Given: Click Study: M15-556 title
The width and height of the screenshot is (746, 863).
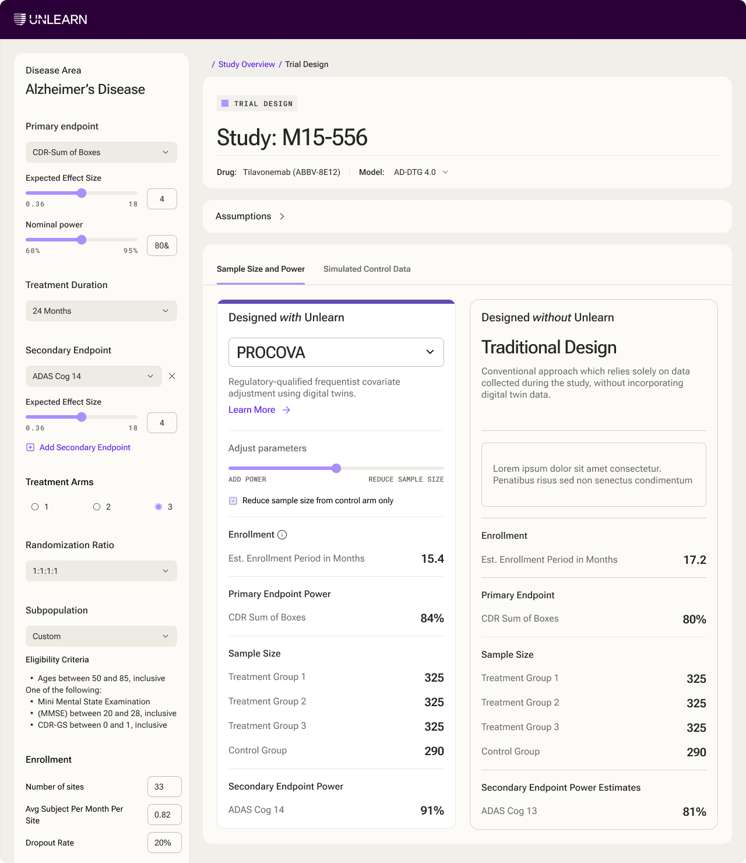Looking at the screenshot, I should [292, 138].
